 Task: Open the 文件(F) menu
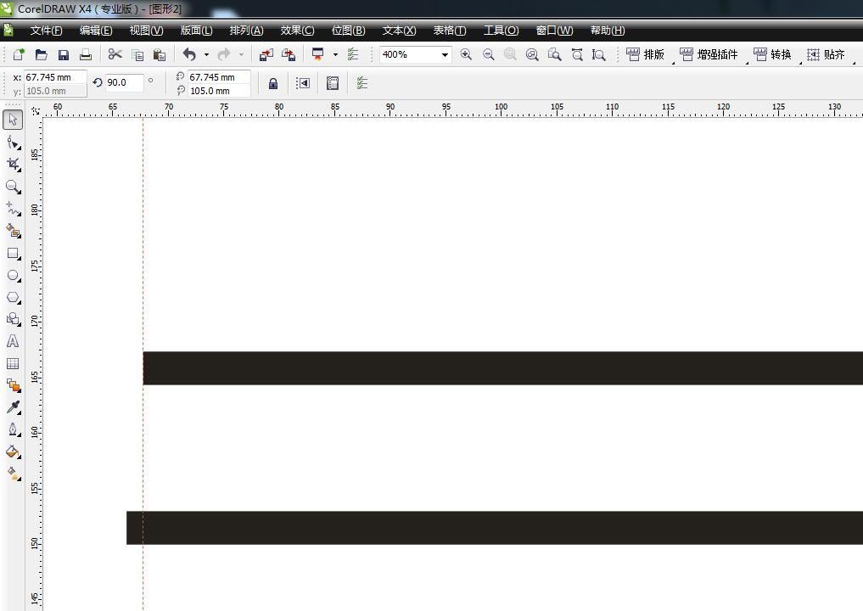tap(46, 31)
